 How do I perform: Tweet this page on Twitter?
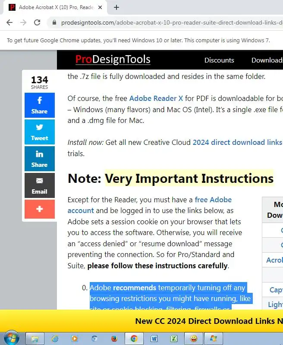(40, 132)
